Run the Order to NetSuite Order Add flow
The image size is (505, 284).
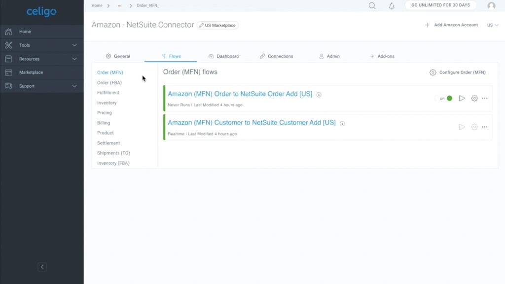[x=462, y=98]
